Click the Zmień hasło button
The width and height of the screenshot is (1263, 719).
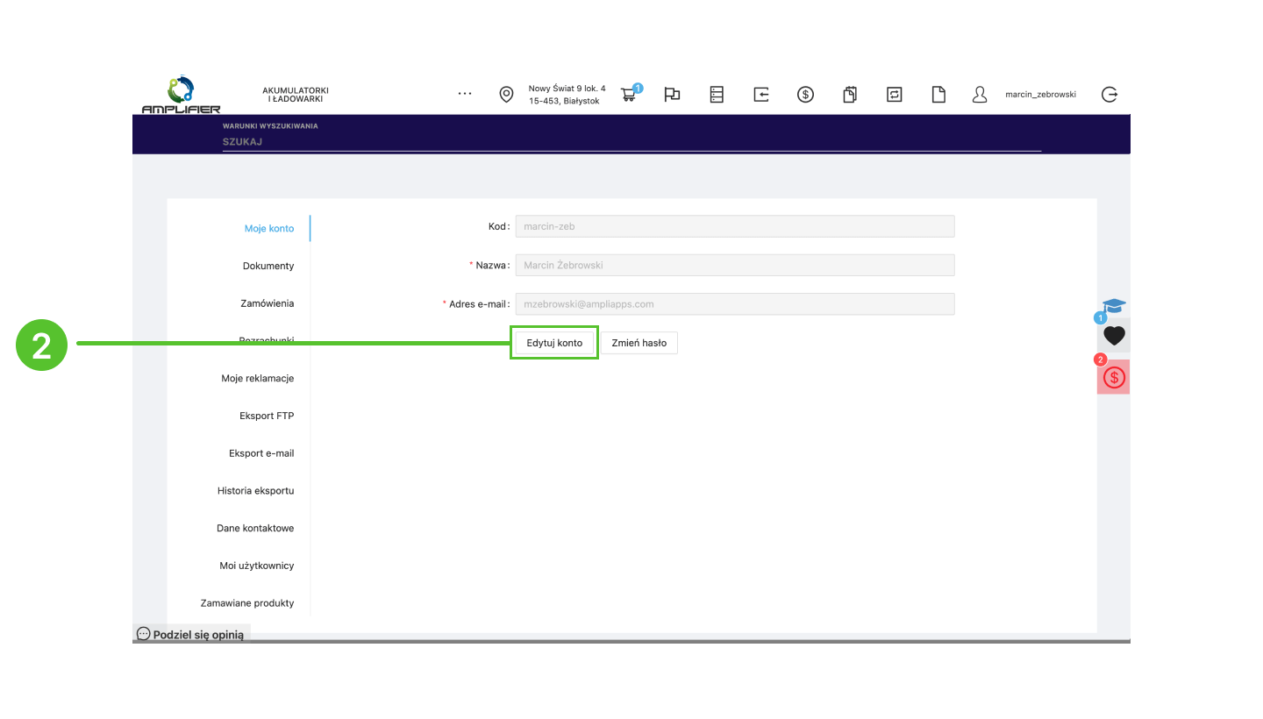click(x=639, y=343)
